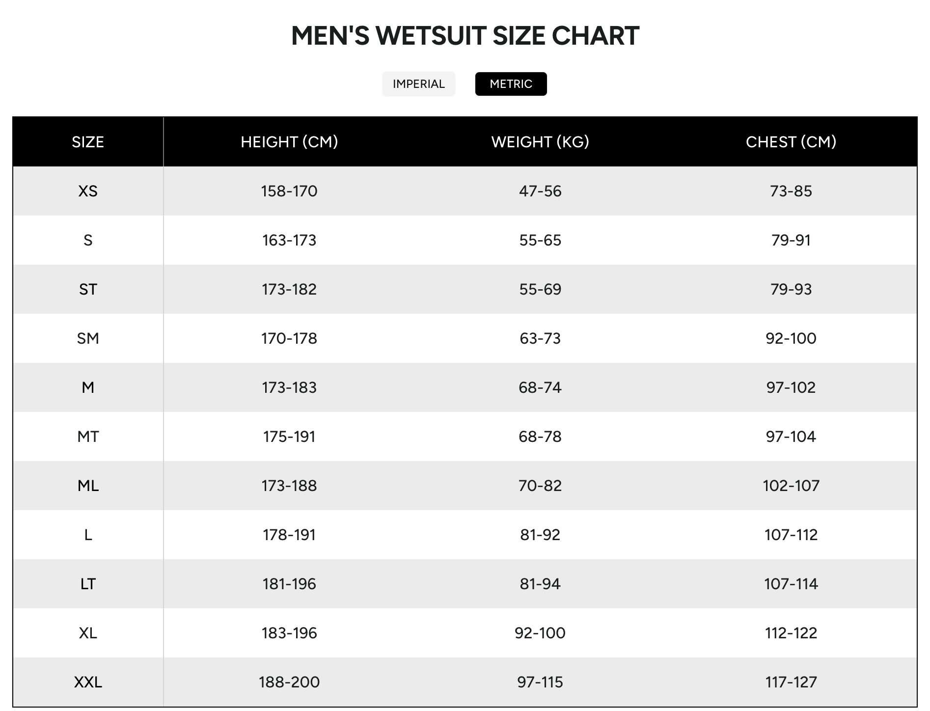The image size is (930, 711).
Task: Click the 158-170 height cell
Action: (289, 191)
